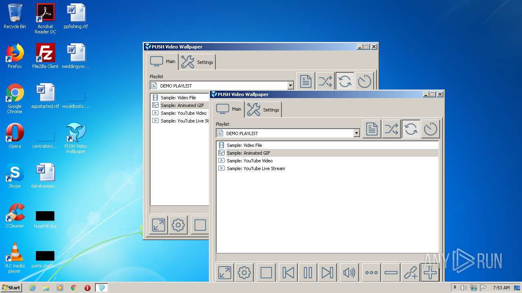The height and width of the screenshot is (293, 522).
Task: Open Internet Explorer in taskbar
Action: click(32, 288)
